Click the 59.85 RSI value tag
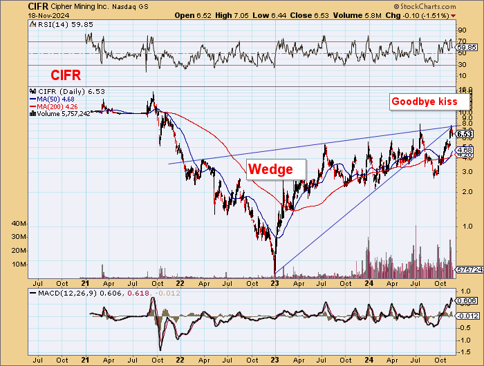 pyautogui.click(x=467, y=48)
